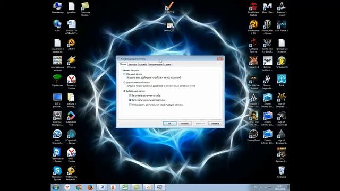Launch the Winamp shortcut
This screenshot has width=340, height=191.
pos(71,63)
